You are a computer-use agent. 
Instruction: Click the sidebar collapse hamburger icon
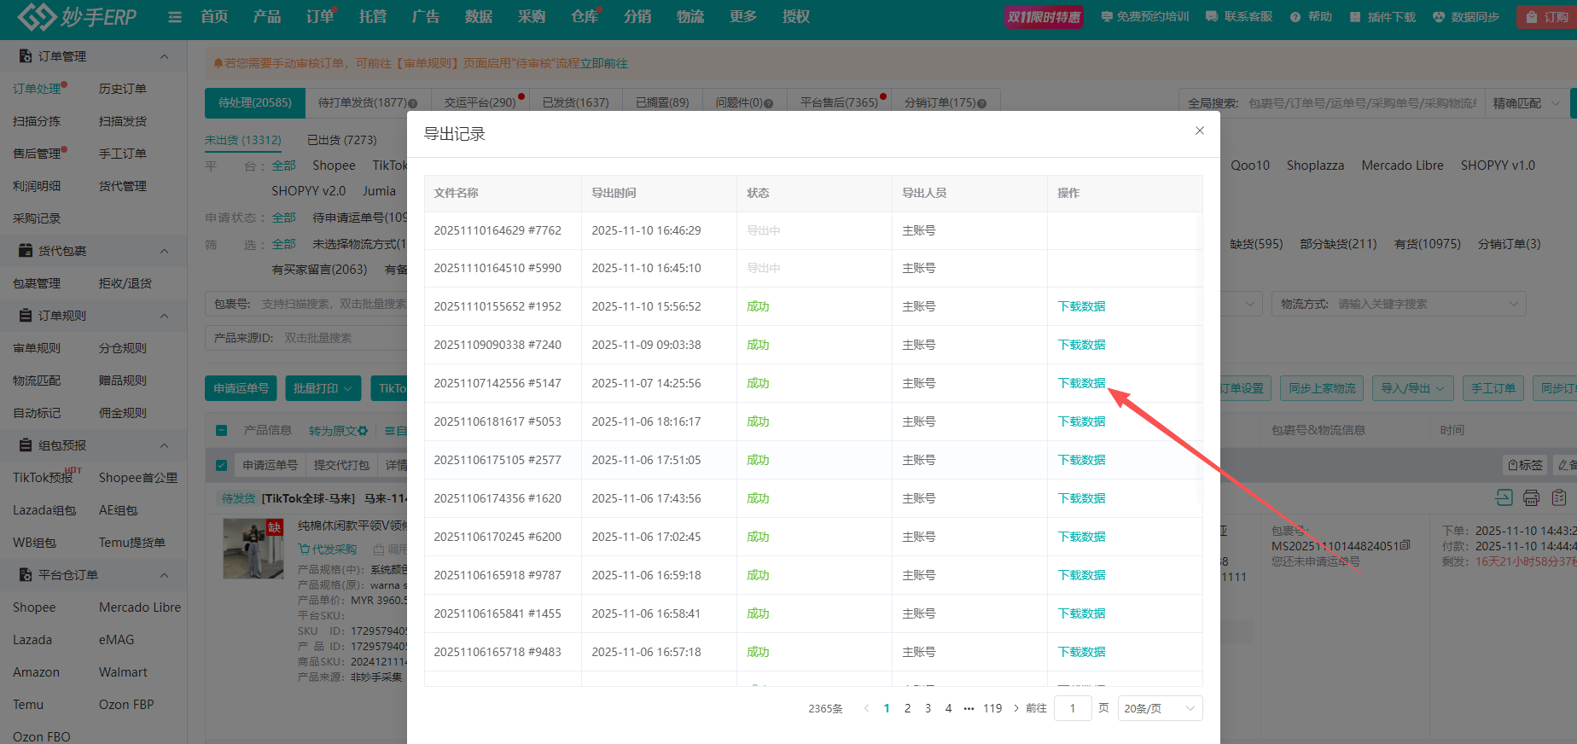tap(175, 17)
